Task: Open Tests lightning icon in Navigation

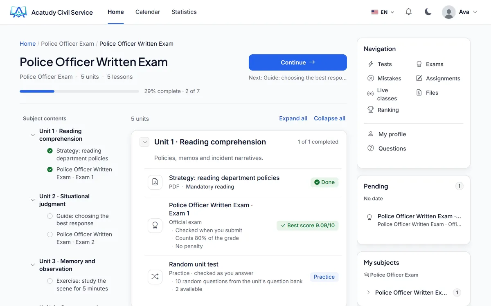Action: (371, 64)
